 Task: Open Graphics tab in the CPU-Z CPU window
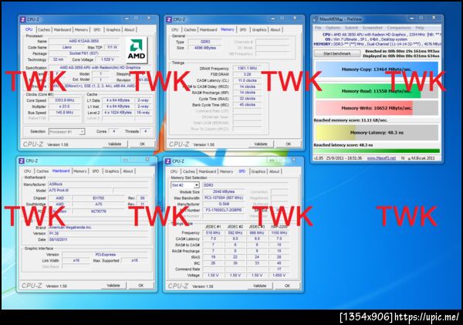pos(113,29)
